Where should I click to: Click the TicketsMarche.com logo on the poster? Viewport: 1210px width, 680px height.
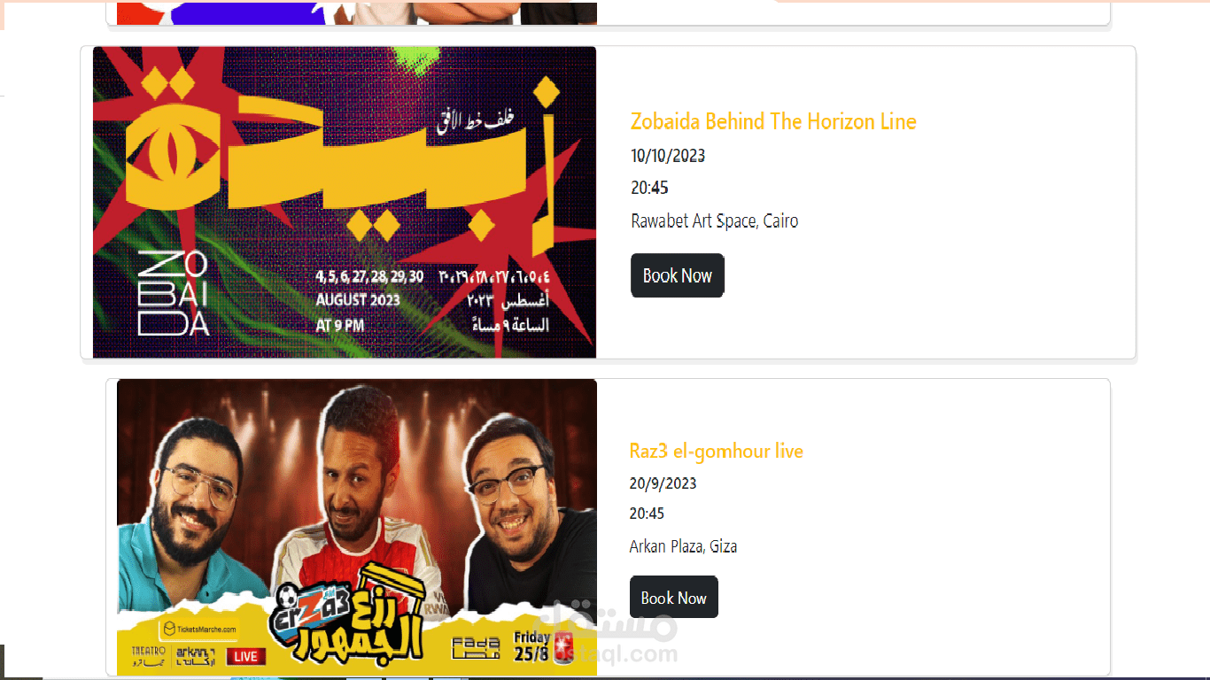click(199, 630)
